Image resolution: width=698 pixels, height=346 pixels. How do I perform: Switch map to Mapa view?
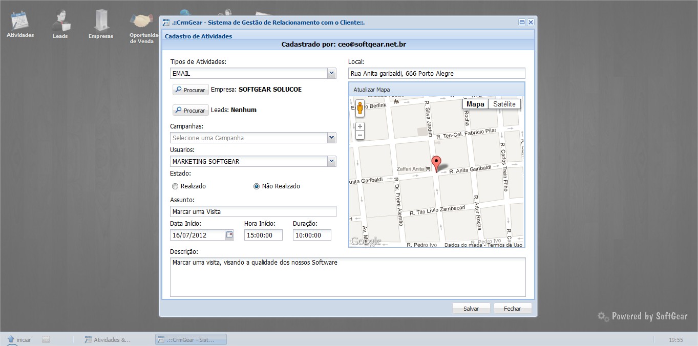click(475, 104)
